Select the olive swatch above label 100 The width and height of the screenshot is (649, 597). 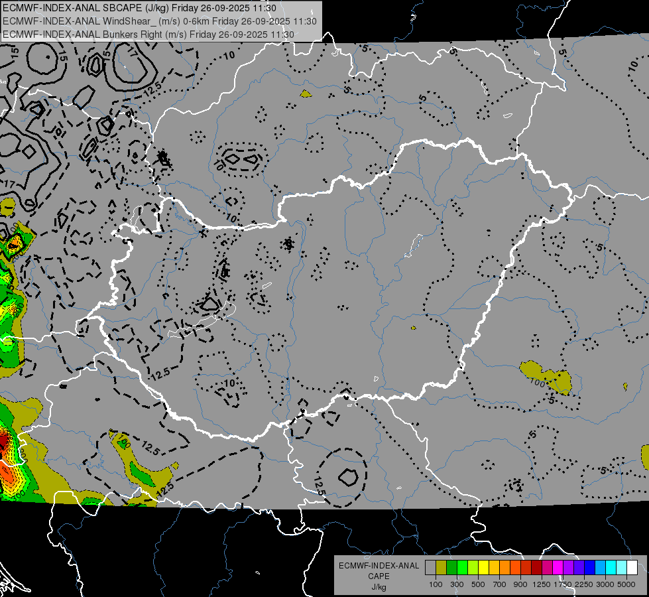click(442, 568)
